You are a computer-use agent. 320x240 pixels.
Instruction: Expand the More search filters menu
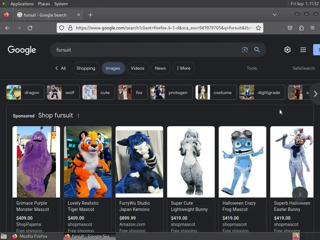(183, 68)
